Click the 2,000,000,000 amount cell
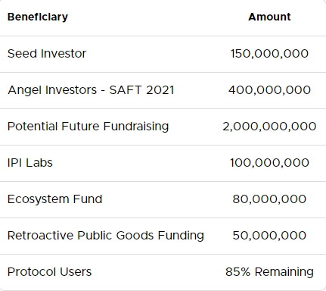The width and height of the screenshot is (326, 291). (269, 127)
